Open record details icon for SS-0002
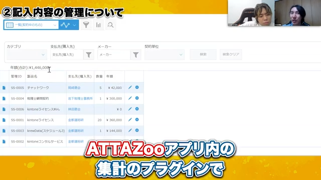 point(4,141)
